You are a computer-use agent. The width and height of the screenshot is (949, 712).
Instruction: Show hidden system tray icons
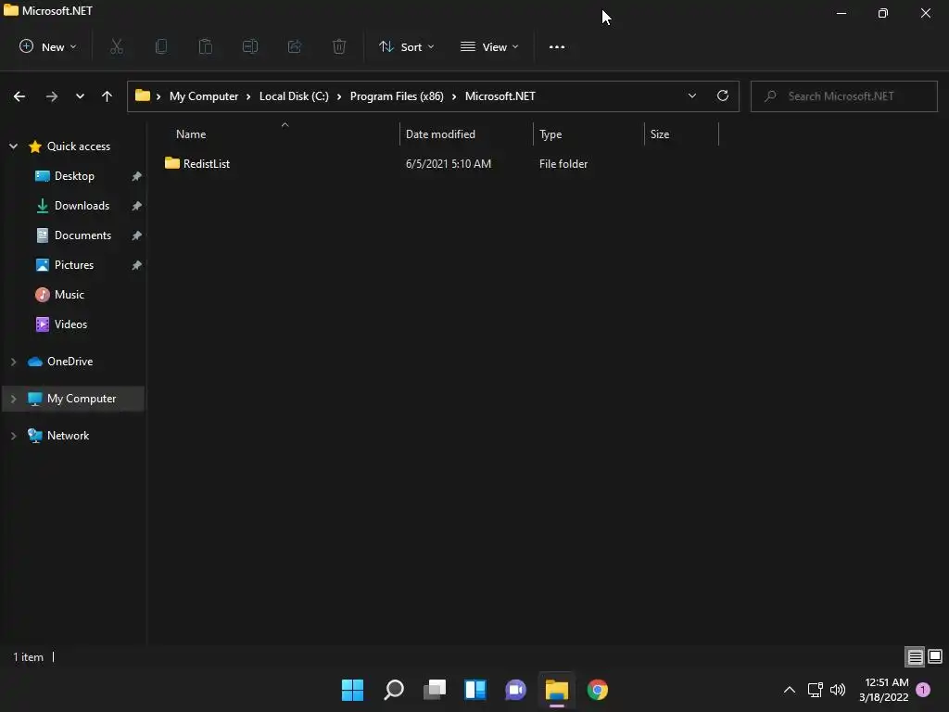click(x=790, y=690)
